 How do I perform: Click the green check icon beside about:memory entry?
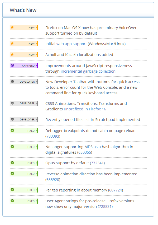coord(12,190)
